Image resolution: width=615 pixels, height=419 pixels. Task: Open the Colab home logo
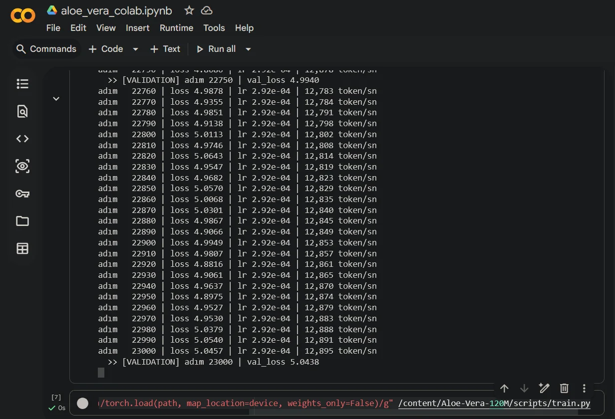[23, 15]
